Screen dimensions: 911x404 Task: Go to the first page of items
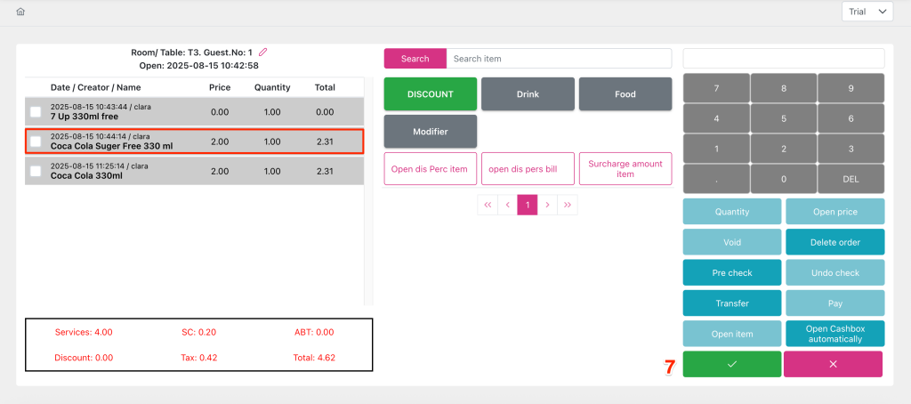488,205
